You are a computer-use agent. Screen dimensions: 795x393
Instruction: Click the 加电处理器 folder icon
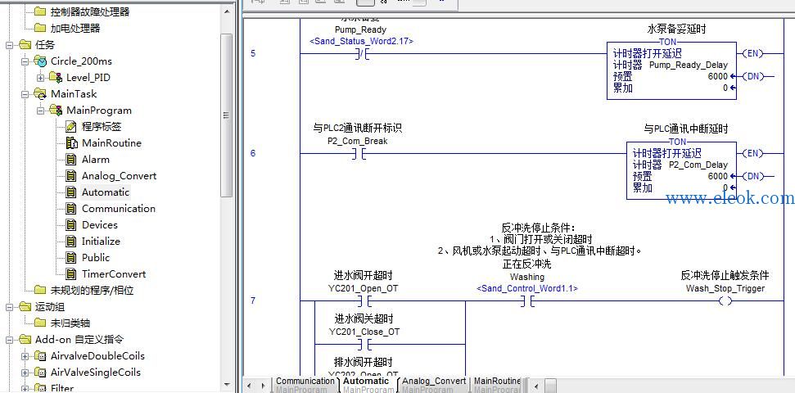pyautogui.click(x=40, y=28)
